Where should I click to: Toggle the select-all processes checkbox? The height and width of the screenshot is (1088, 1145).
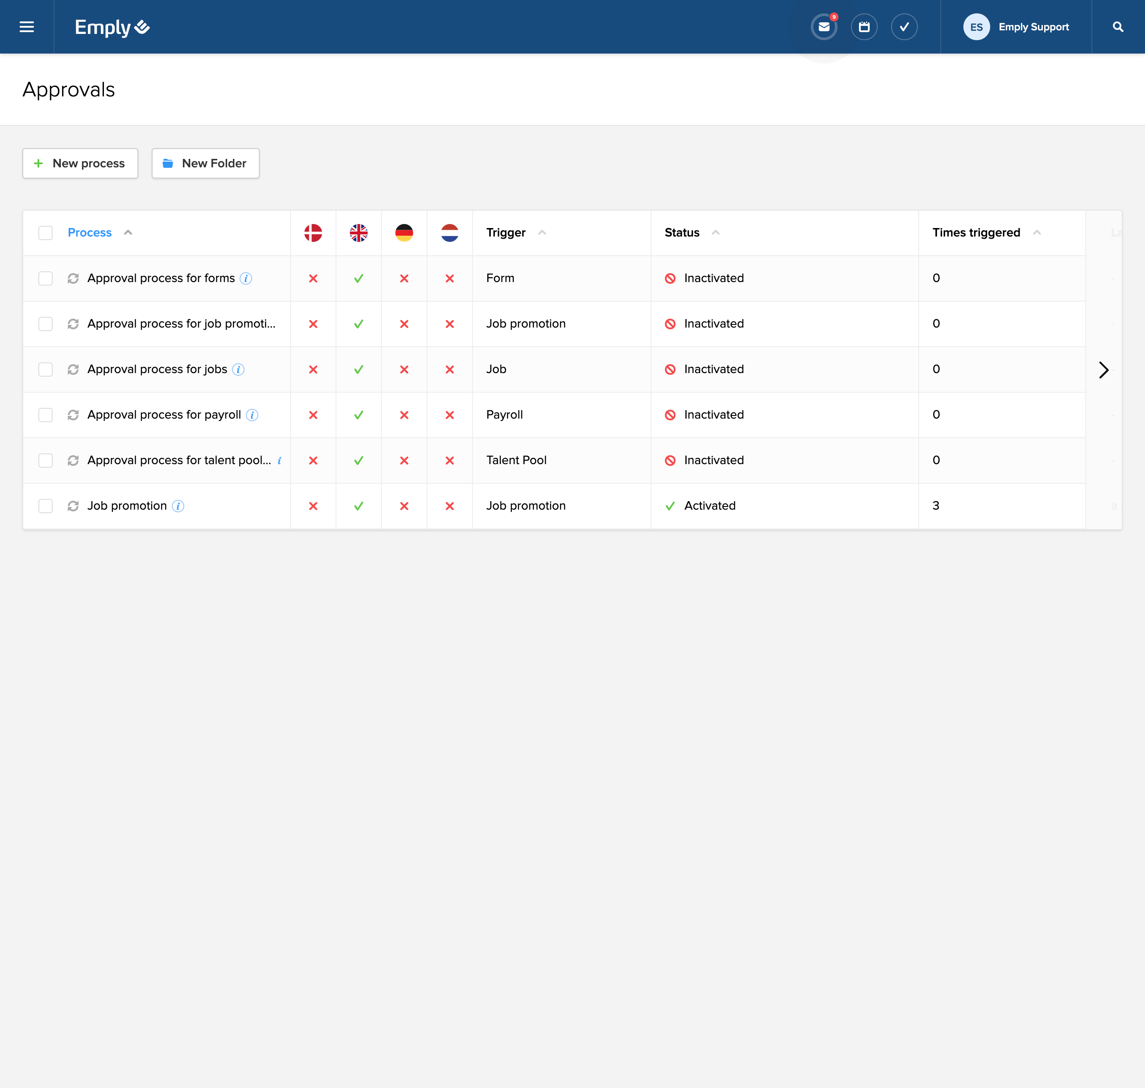(45, 233)
